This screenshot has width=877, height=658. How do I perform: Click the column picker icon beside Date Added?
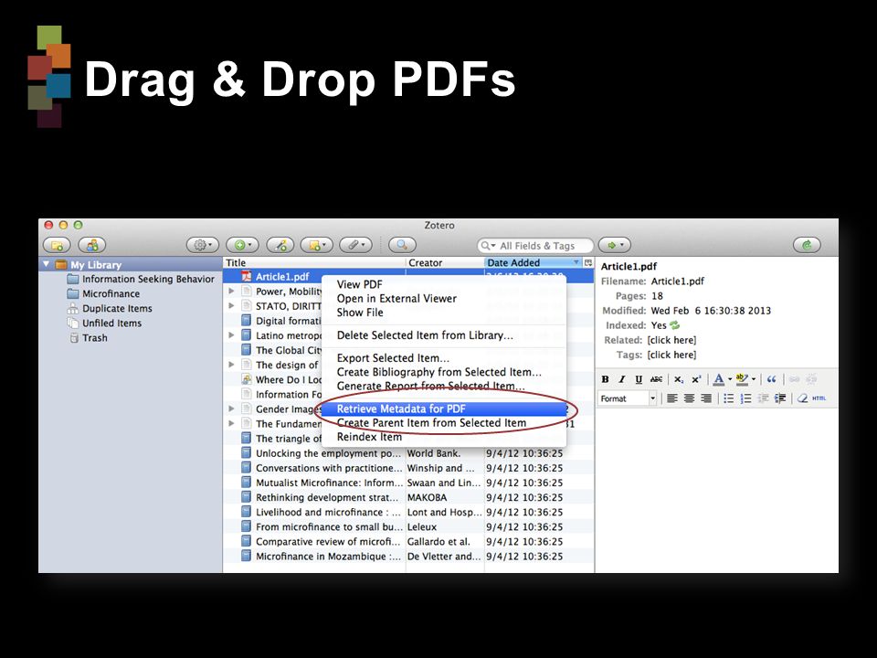(588, 262)
